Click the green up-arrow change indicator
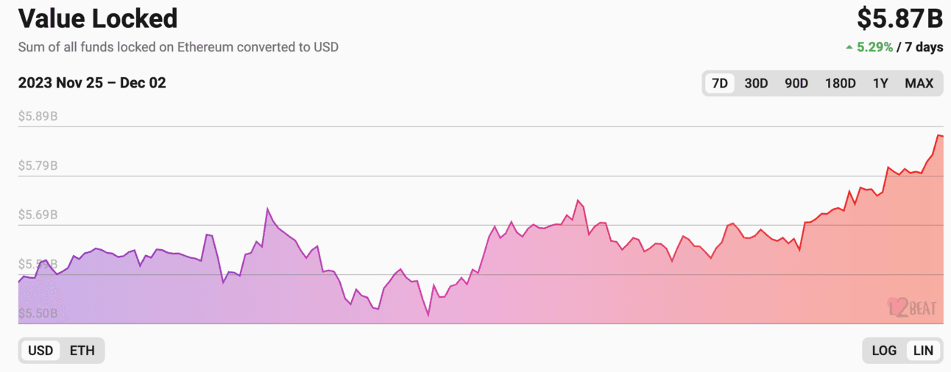Viewport: 951px width, 372px height. click(x=849, y=47)
